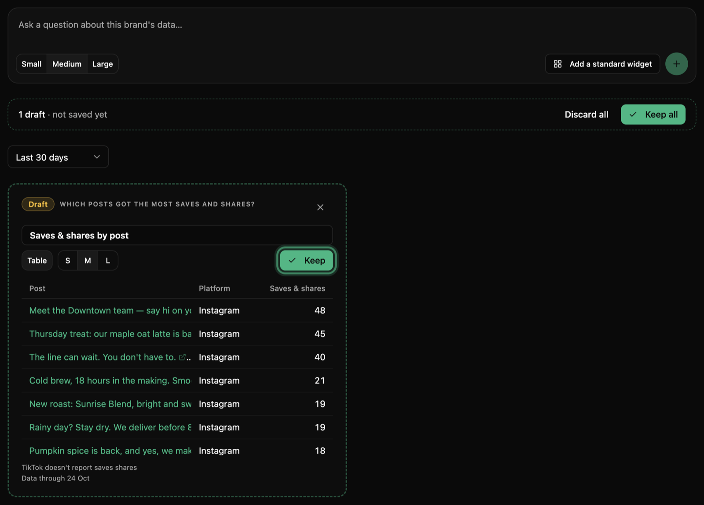Click the Post column header
Image resolution: width=704 pixels, height=505 pixels.
tap(37, 288)
